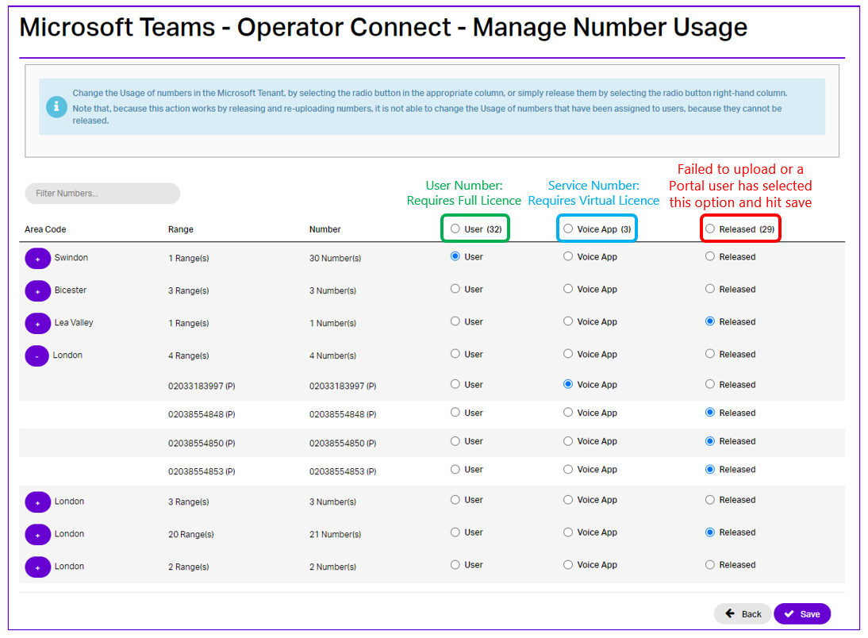This screenshot has width=868, height=638.
Task: Select Voice App radio for number 02038554848
Action: (568, 413)
